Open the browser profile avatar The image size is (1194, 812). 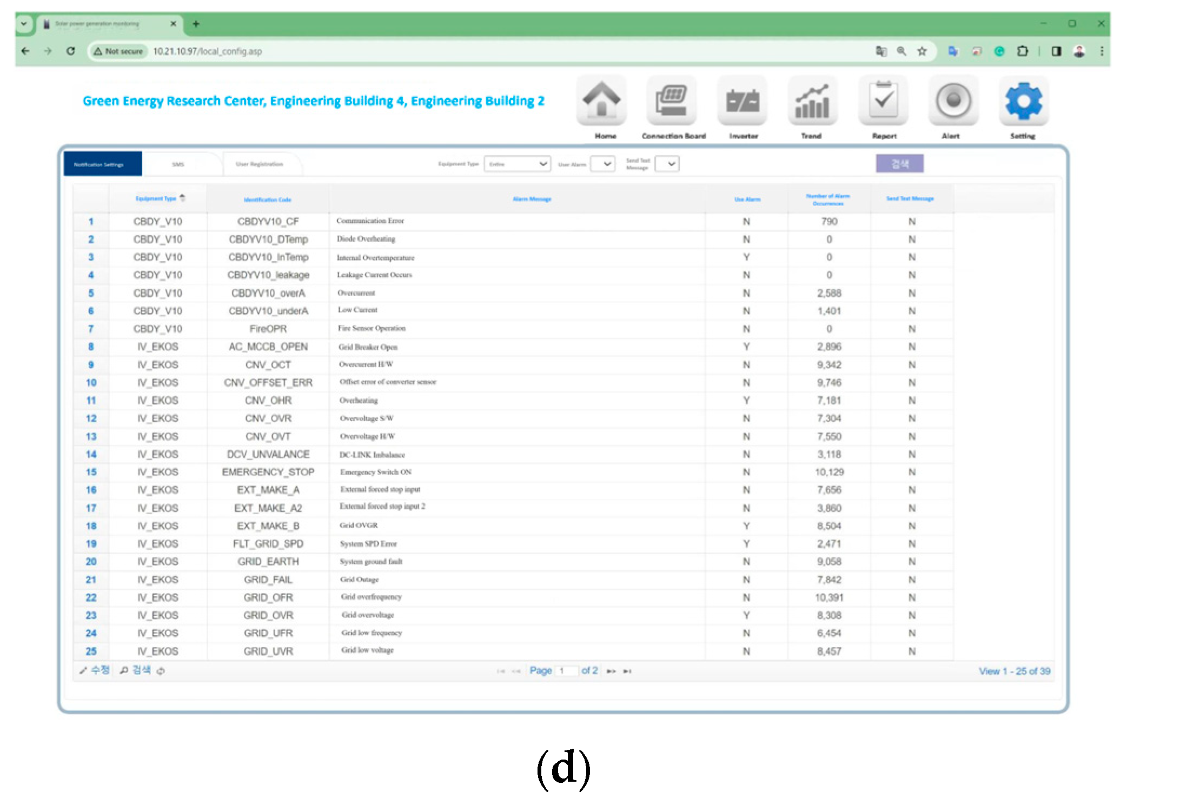pos(1079,51)
